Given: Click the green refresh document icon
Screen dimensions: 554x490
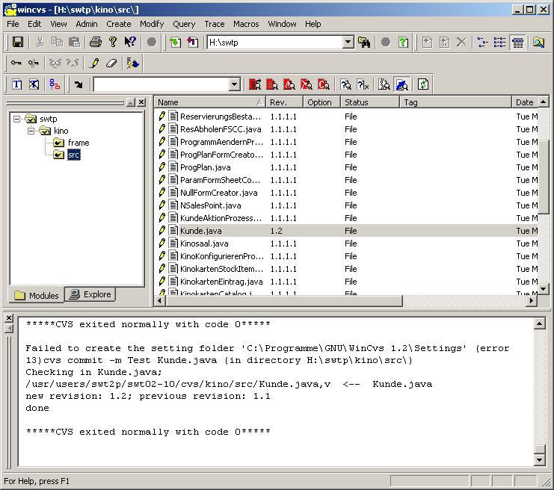Looking at the screenshot, I should [423, 84].
